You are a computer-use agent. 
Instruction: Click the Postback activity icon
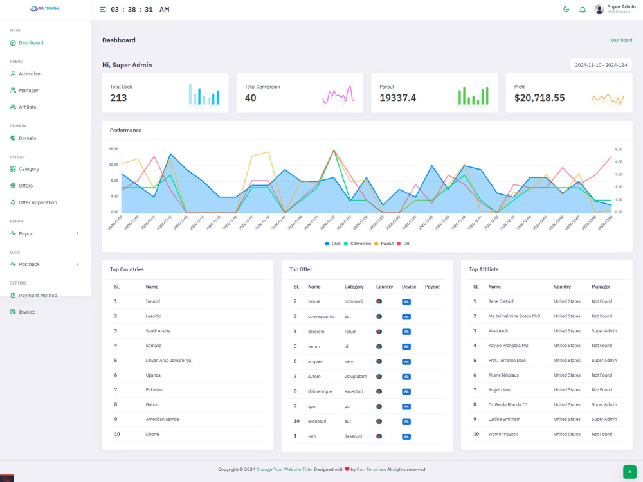[13, 264]
